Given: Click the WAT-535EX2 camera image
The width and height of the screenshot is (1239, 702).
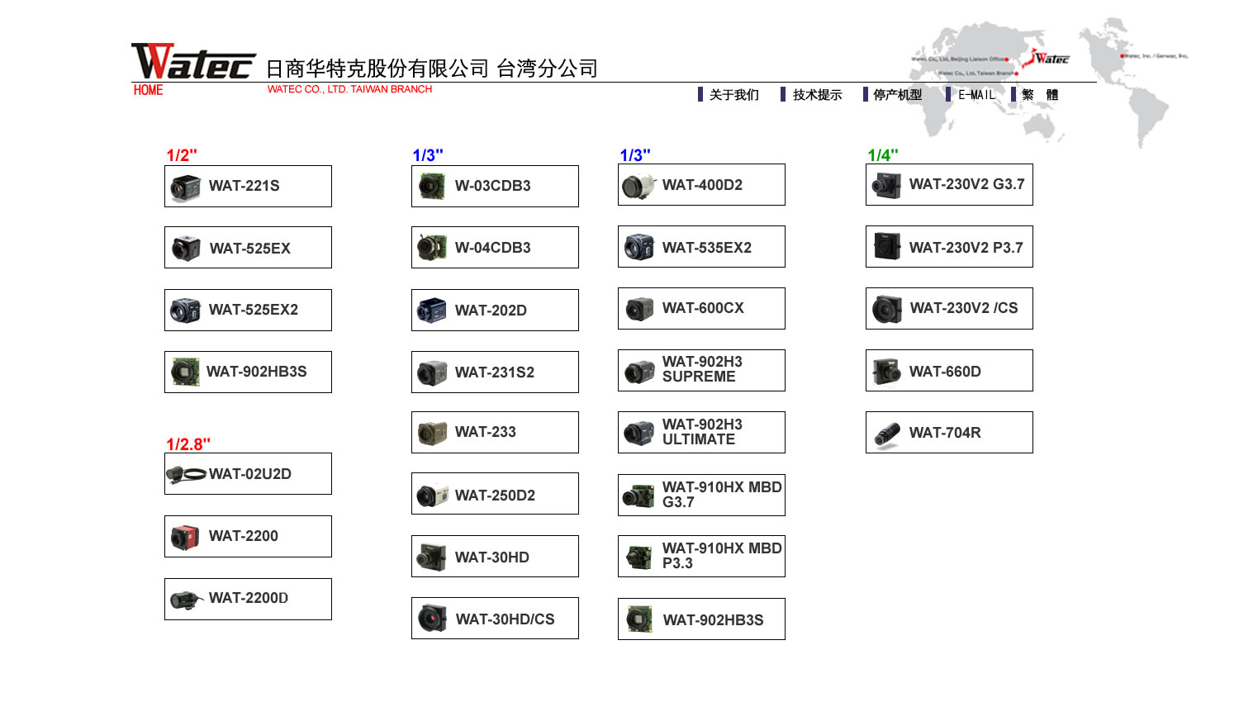Looking at the screenshot, I should click(639, 247).
